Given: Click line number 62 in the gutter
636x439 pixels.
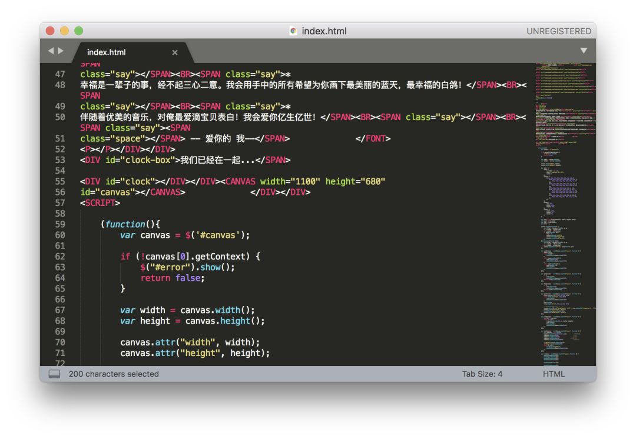Looking at the screenshot, I should (x=60, y=256).
